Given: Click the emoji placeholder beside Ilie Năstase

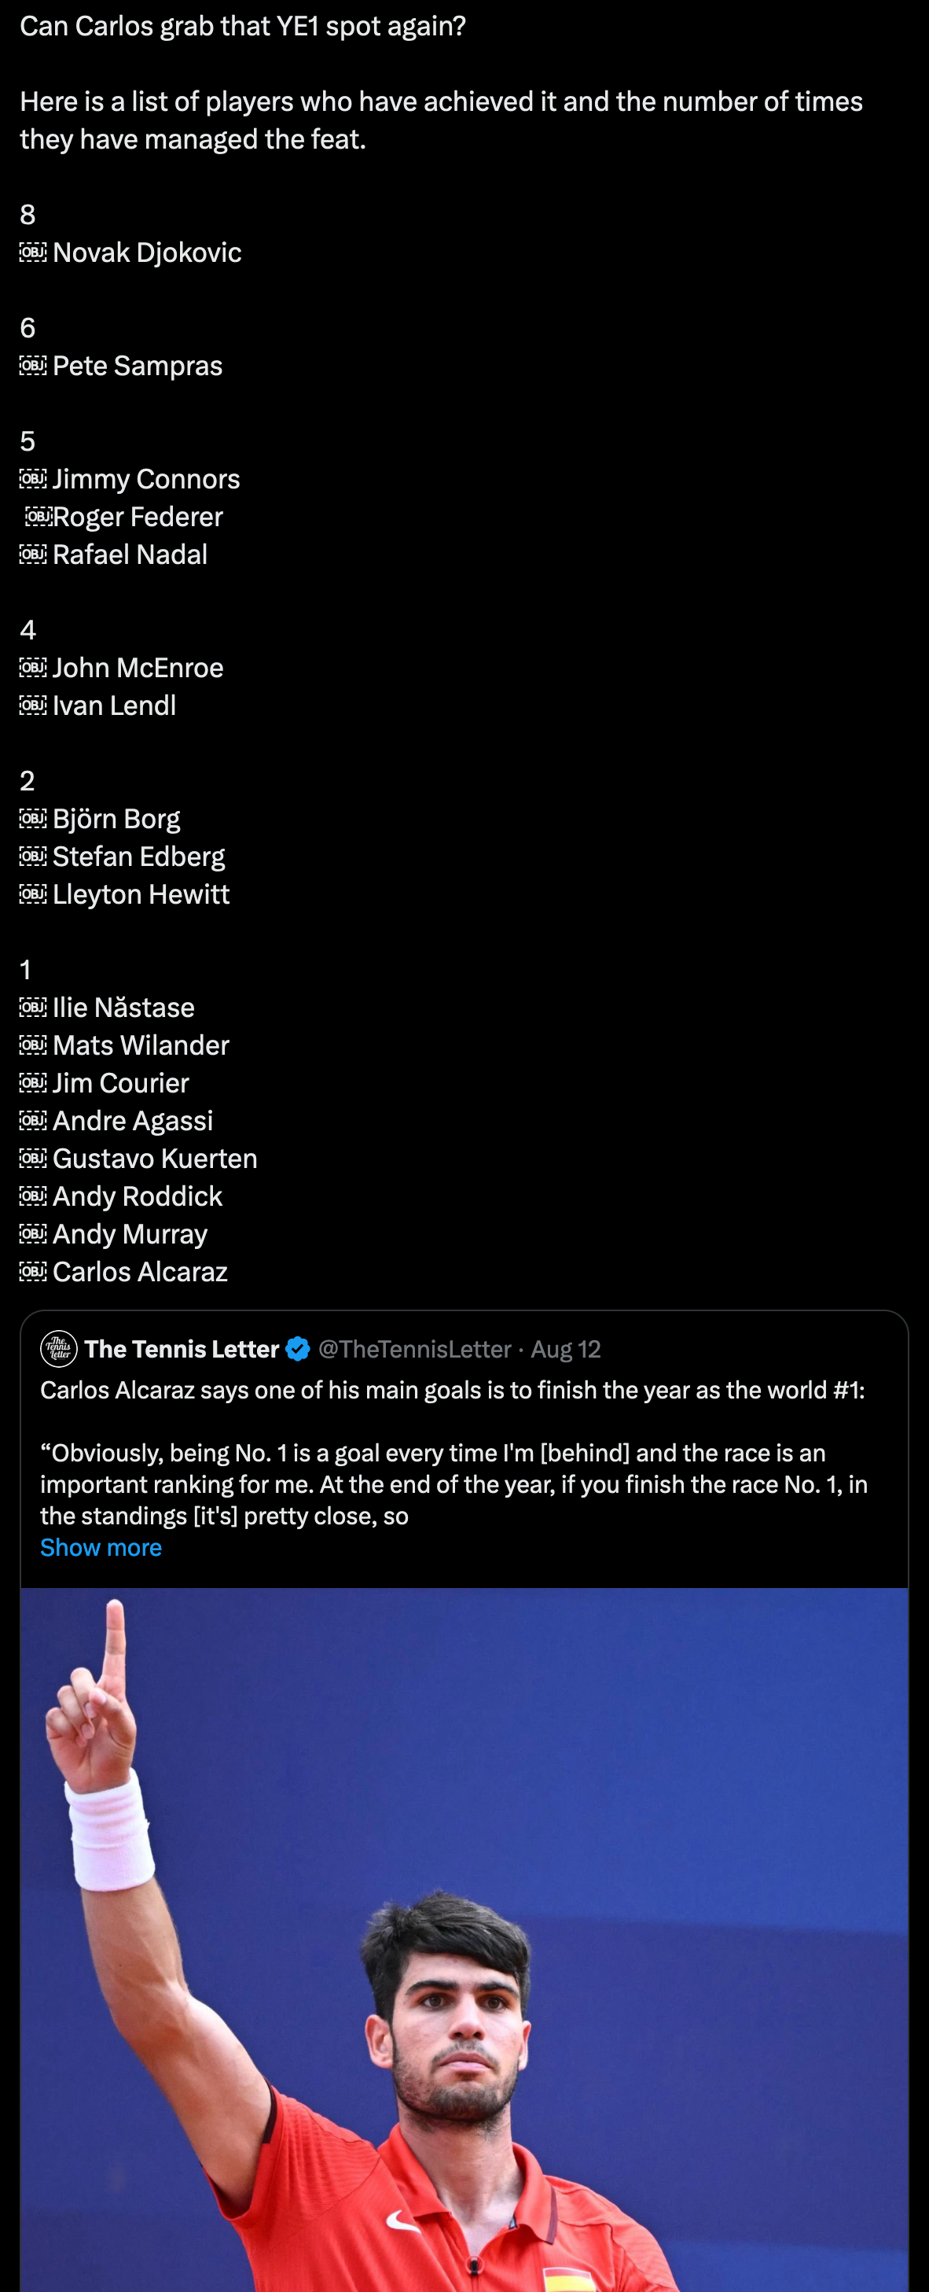Looking at the screenshot, I should pyautogui.click(x=33, y=1008).
